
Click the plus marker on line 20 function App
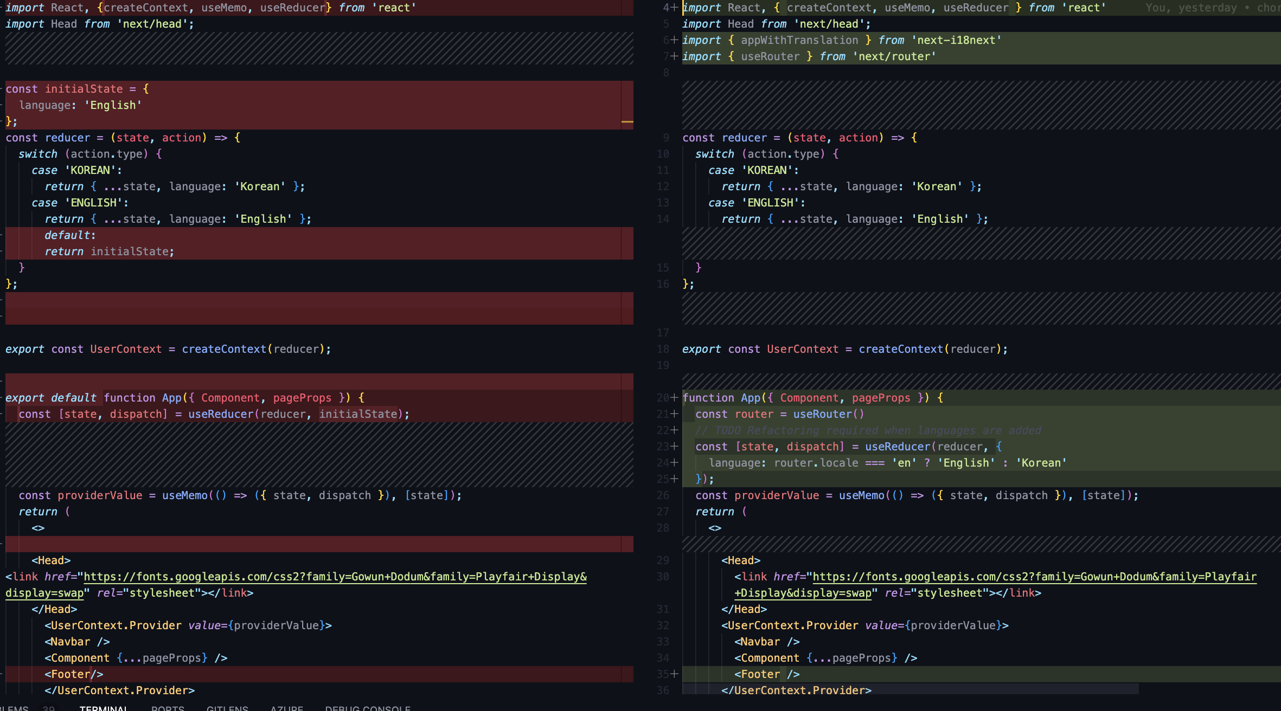click(674, 398)
